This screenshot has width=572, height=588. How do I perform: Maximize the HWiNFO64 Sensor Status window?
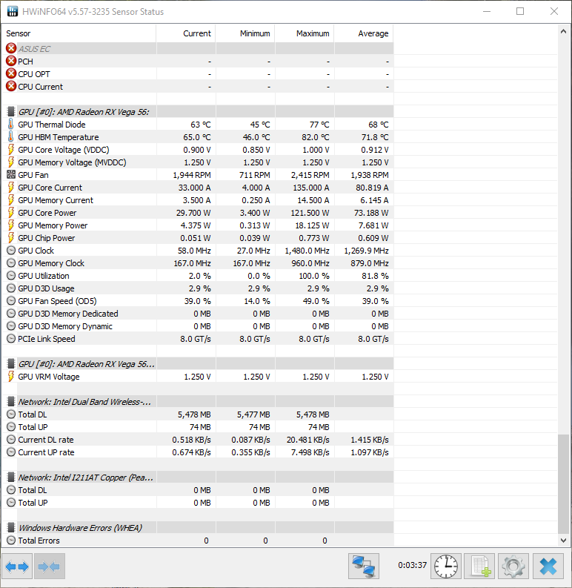point(520,11)
